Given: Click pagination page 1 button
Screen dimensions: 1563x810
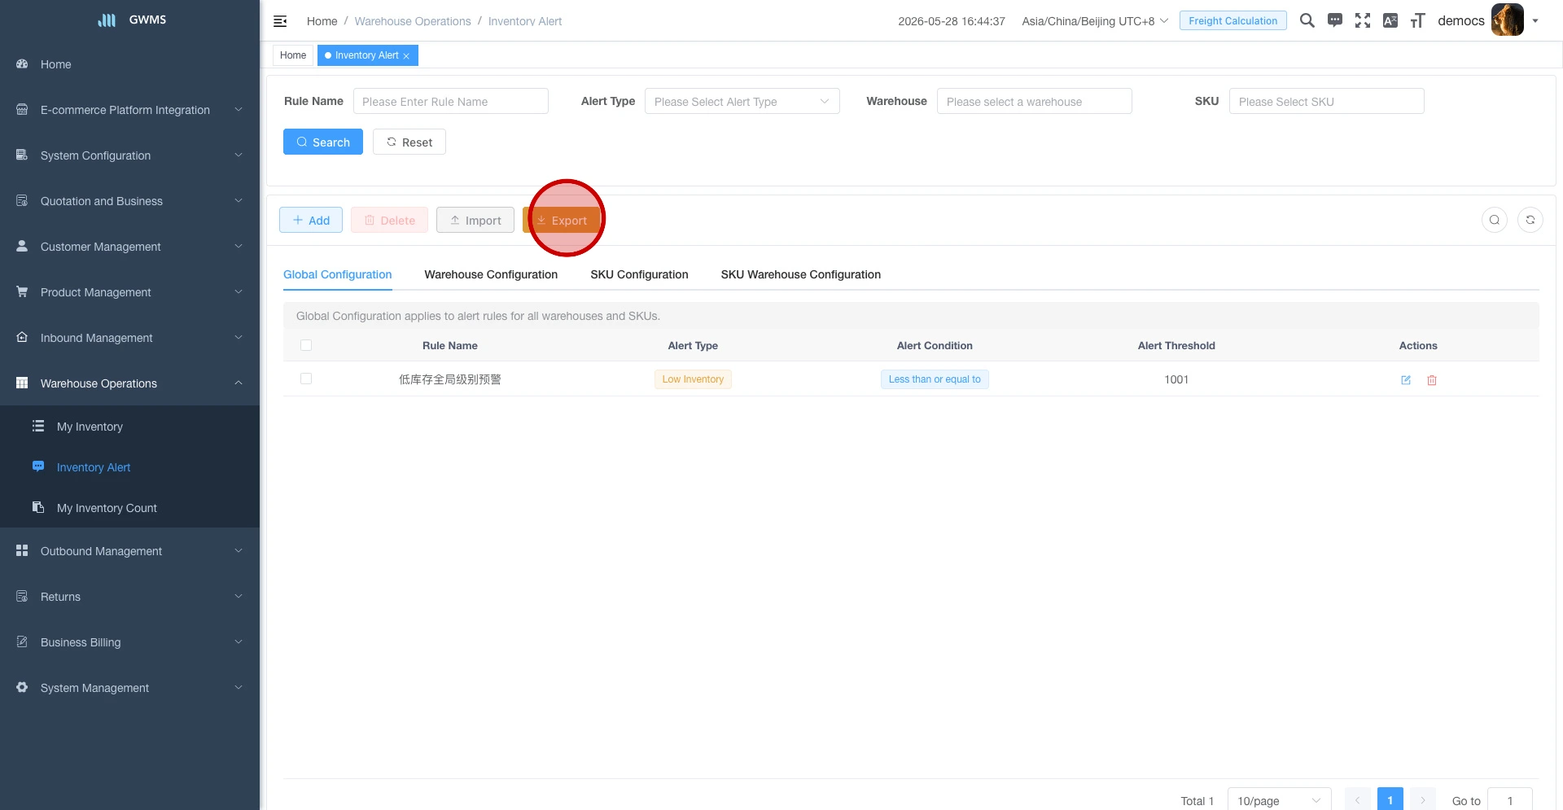Looking at the screenshot, I should (x=1390, y=800).
